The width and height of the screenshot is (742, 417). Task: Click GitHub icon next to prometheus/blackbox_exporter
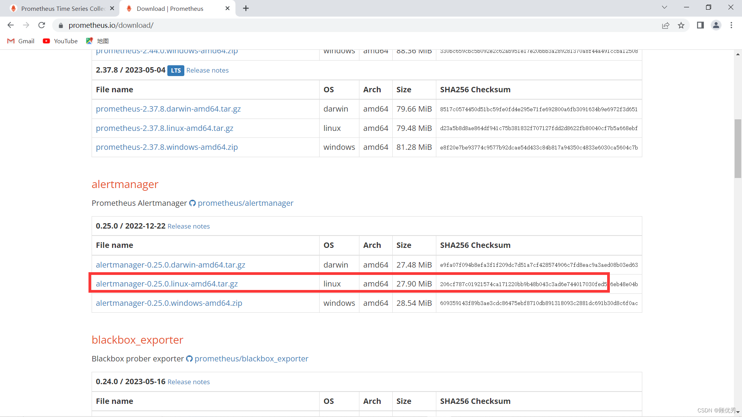(x=189, y=359)
